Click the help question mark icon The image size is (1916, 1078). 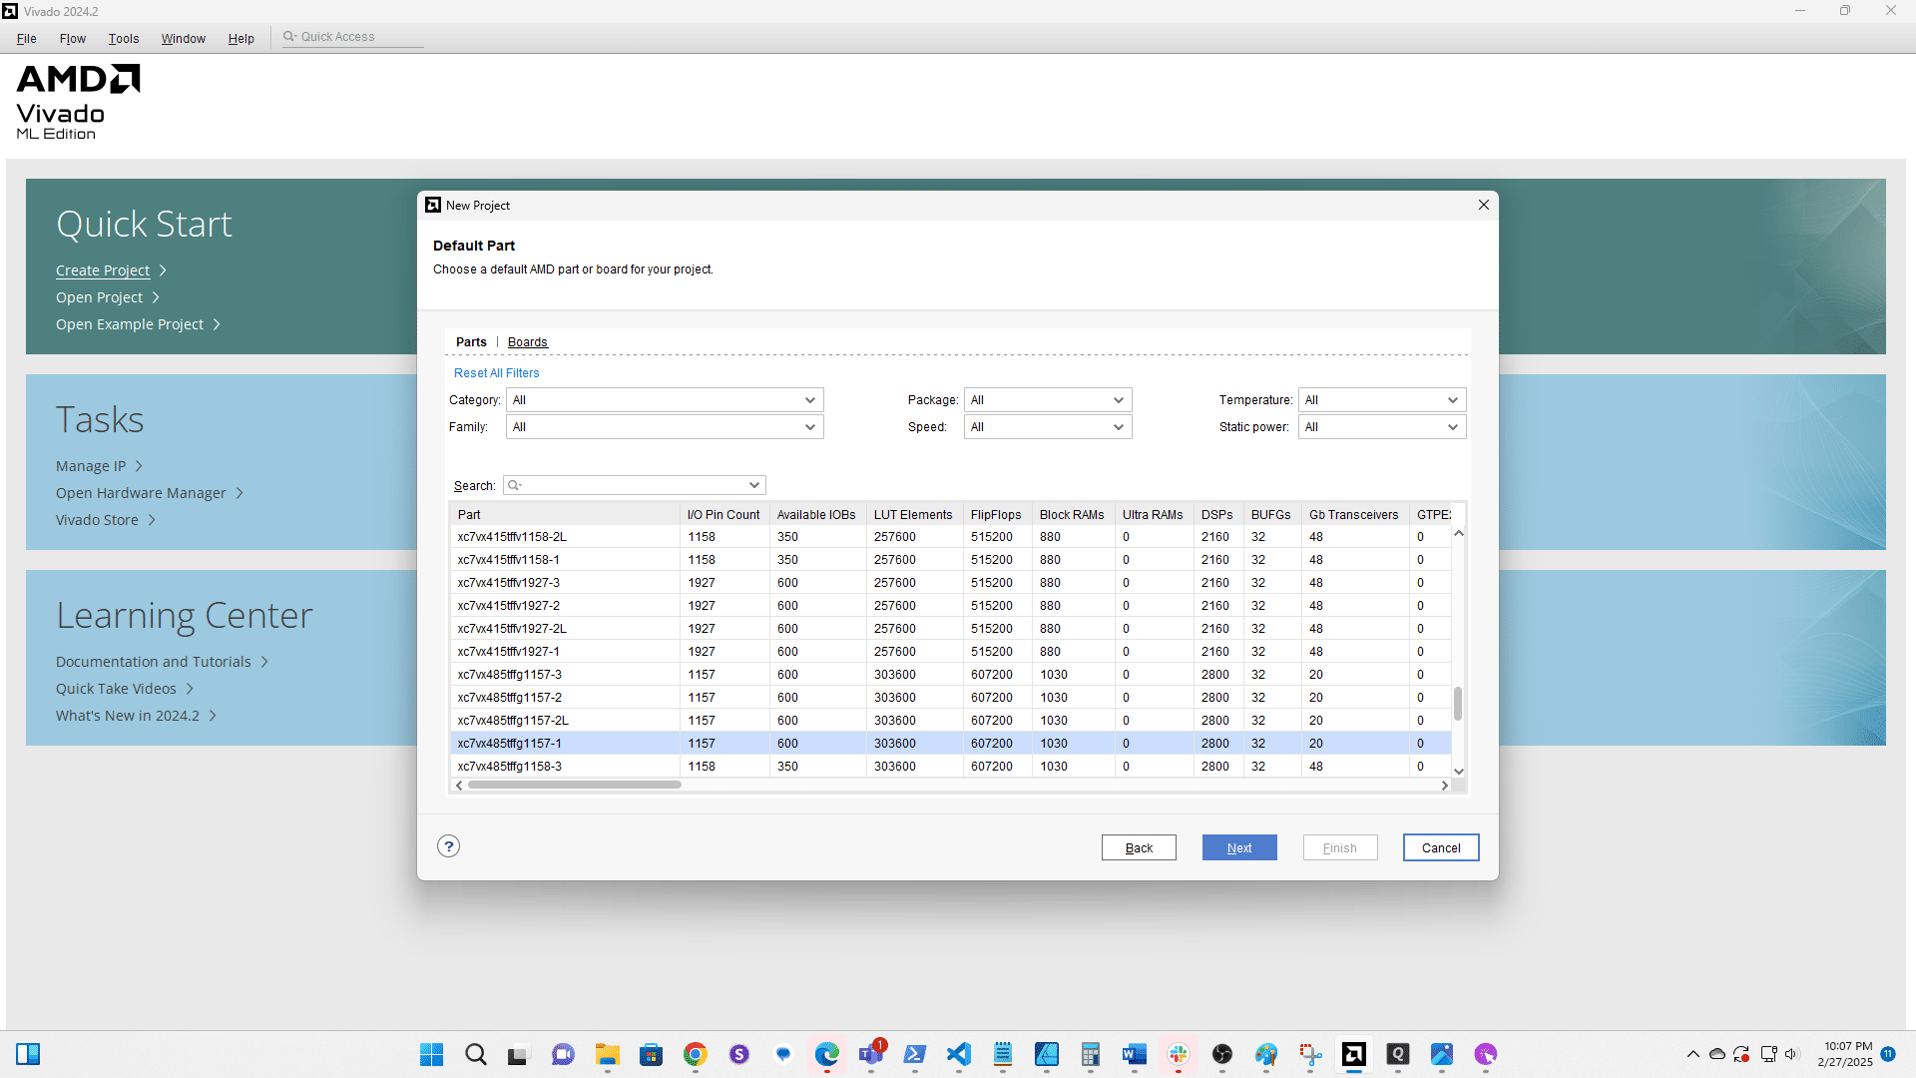[x=448, y=846]
